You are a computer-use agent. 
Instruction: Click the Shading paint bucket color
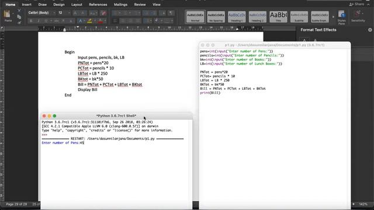(157, 21)
